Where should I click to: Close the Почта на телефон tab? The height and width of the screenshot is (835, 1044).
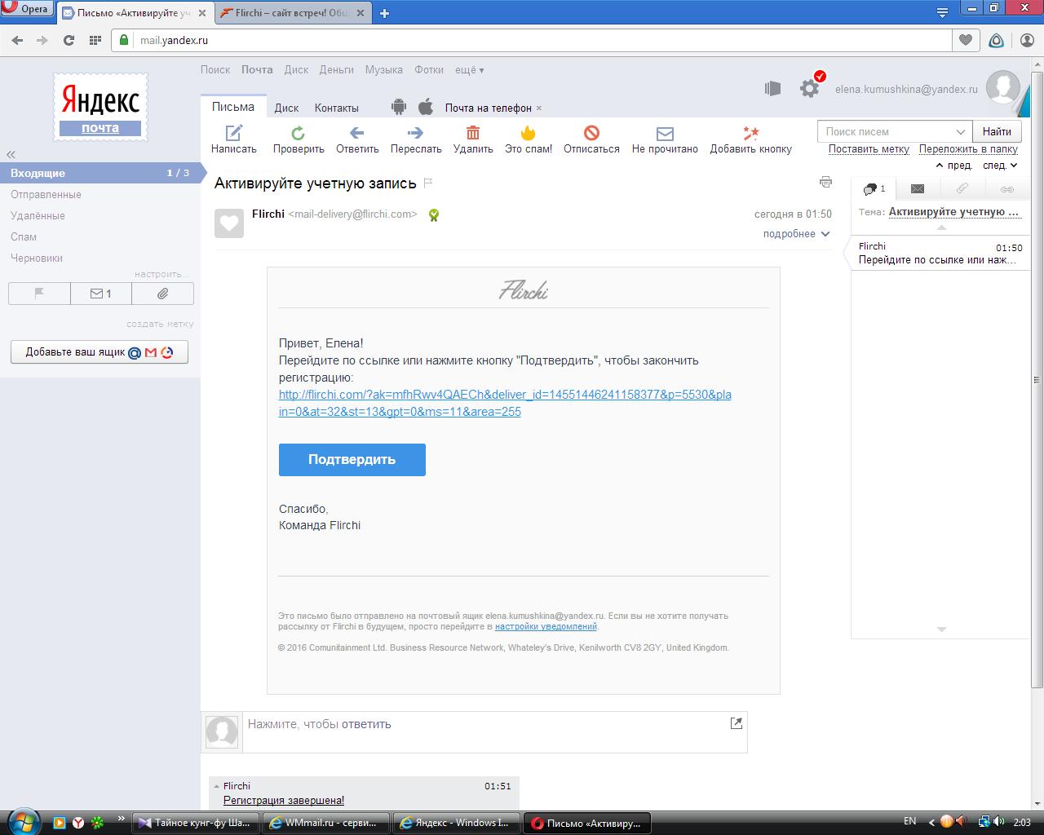(539, 108)
